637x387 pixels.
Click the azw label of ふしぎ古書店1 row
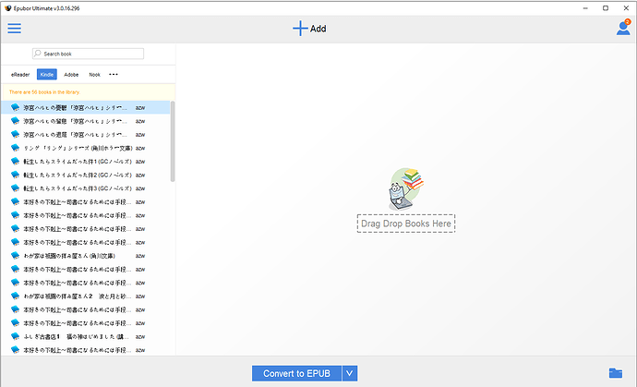coord(140,336)
